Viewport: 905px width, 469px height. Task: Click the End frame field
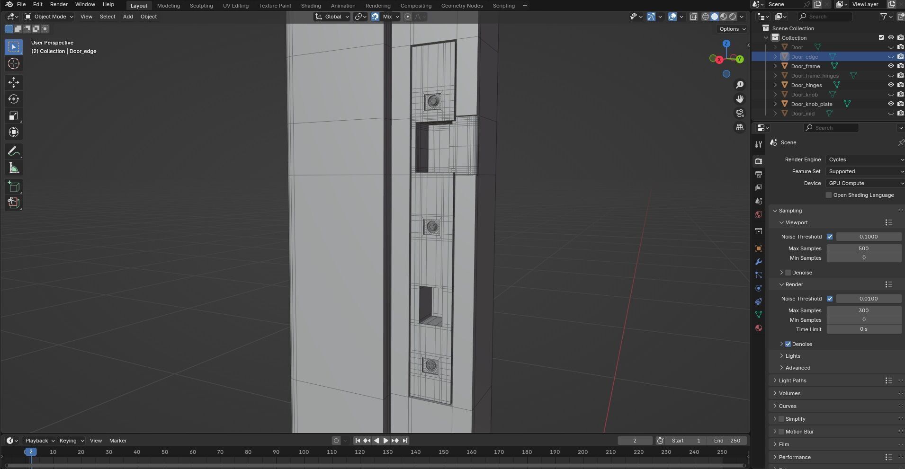[x=727, y=441]
